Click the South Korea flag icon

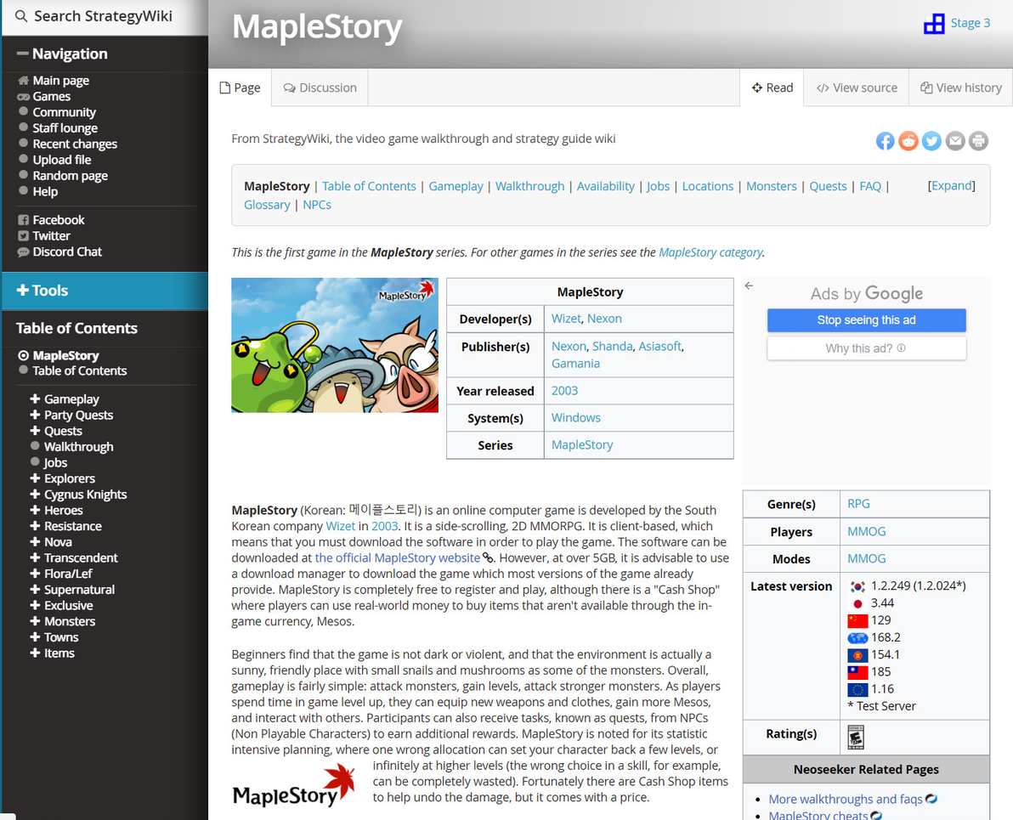857,586
